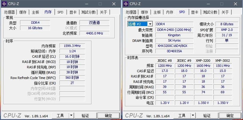Open 主板 tab in right CPU-Z window
The width and height of the screenshot is (243, 120).
point(157,12)
